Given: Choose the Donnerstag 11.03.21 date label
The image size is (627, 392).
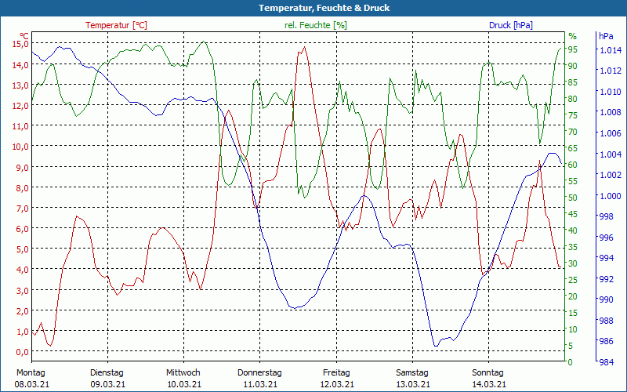Looking at the screenshot, I should [x=259, y=378].
